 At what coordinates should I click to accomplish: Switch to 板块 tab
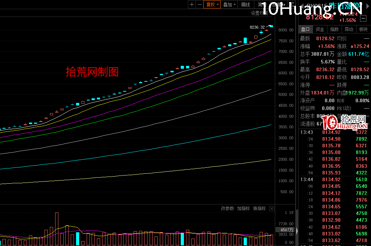tap(364, 29)
